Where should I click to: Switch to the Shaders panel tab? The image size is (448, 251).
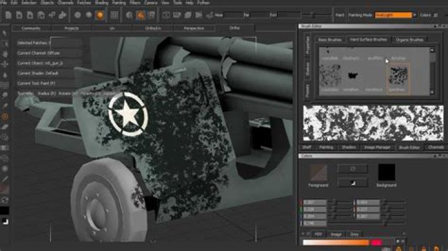pos(348,147)
